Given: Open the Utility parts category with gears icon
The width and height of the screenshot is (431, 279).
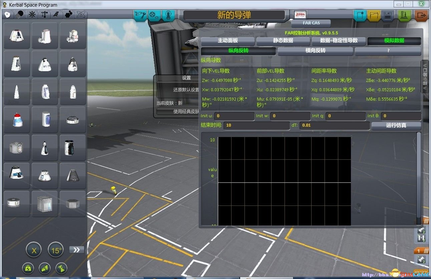Looking at the screenshot, I should [68, 14].
